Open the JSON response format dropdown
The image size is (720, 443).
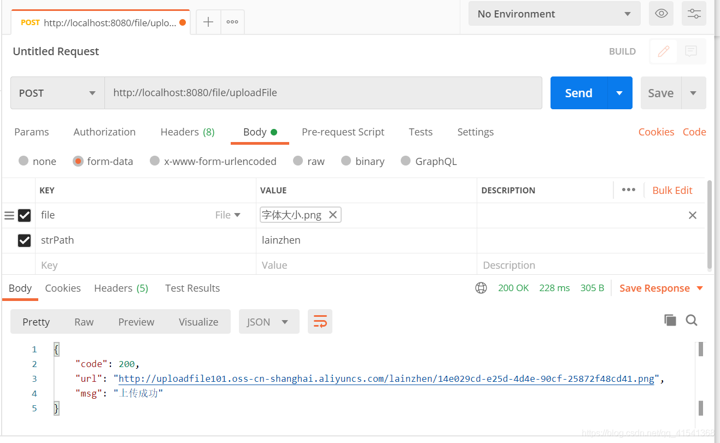(269, 322)
